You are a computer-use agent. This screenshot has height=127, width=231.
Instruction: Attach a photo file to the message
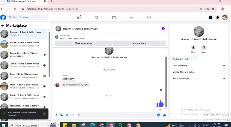[x=62, y=115]
